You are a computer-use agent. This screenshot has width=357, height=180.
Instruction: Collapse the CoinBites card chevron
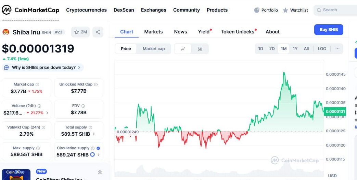pos(100,172)
